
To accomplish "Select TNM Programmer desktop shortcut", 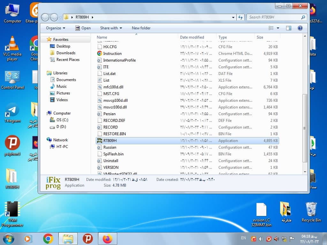I will point(12,214).
